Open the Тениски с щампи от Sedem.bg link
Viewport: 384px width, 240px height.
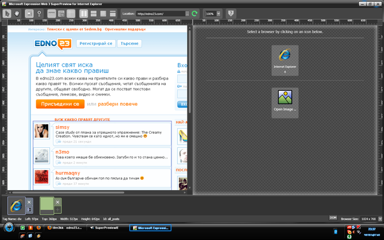[74, 29]
